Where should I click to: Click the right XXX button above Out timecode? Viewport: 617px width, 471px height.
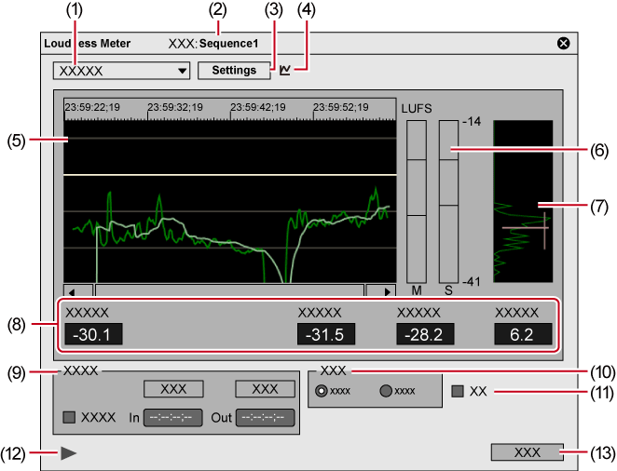tap(265, 388)
